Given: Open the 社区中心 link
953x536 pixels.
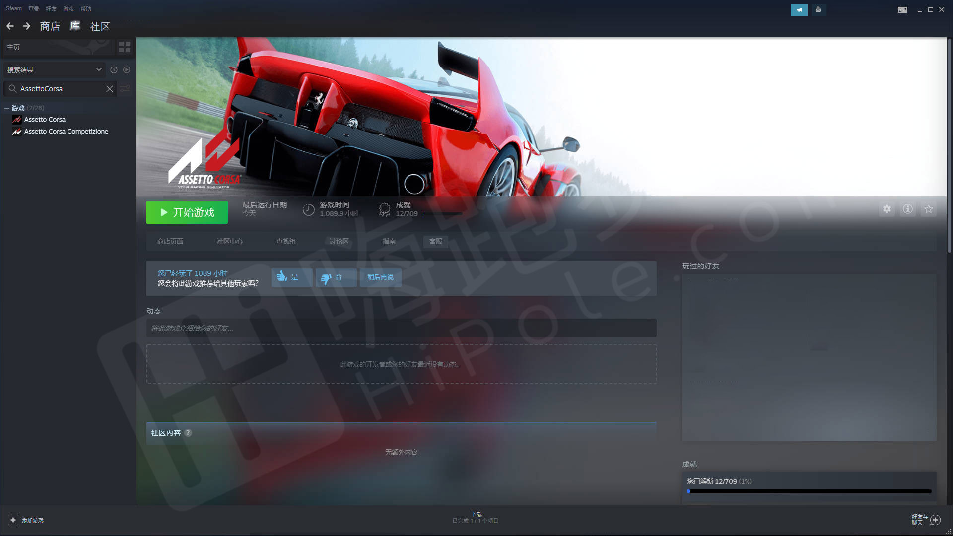Looking at the screenshot, I should click(230, 241).
